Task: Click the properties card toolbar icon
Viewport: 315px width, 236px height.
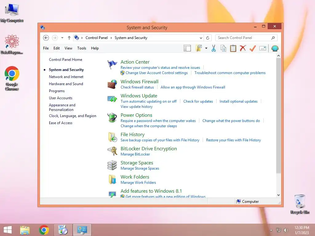Action: point(263,48)
